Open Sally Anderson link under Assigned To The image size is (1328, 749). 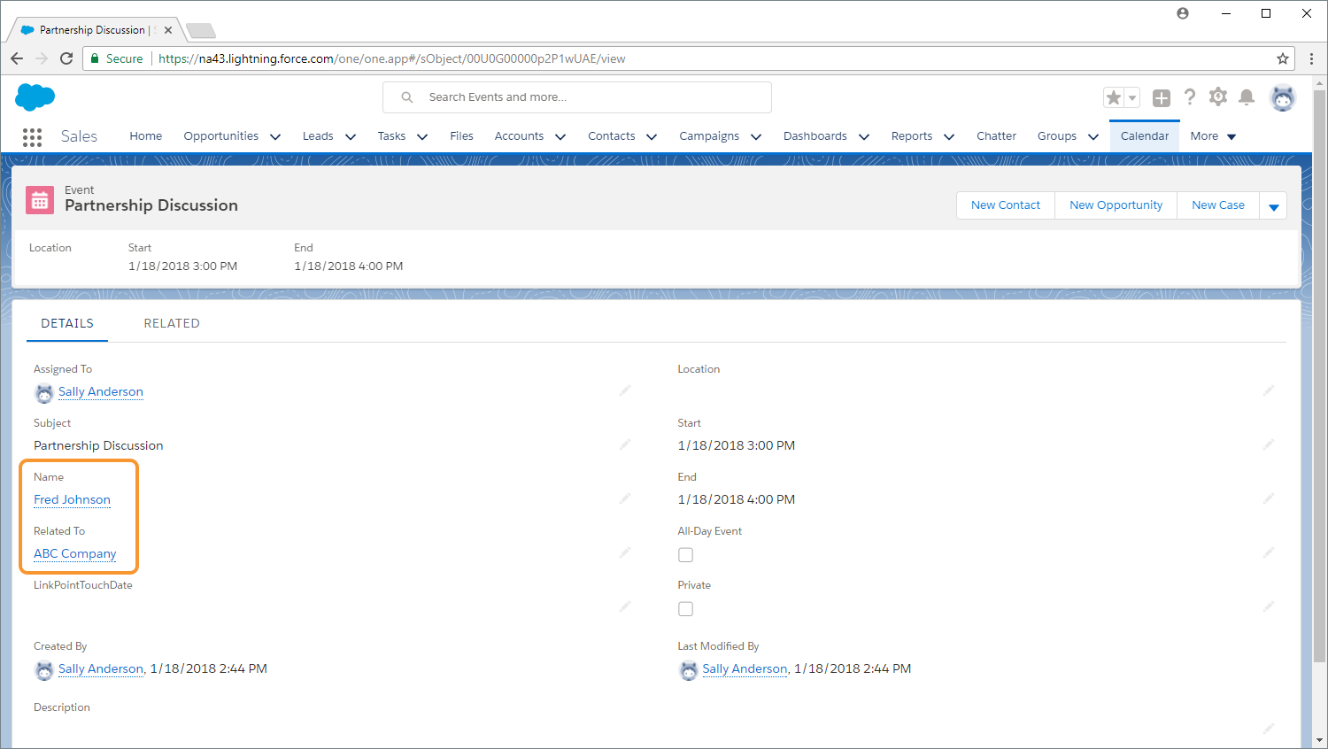[101, 392]
